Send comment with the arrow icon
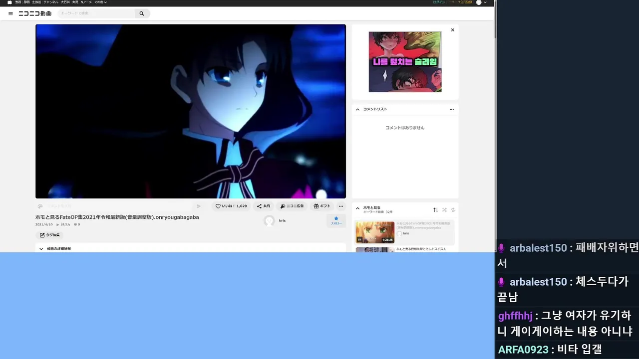 pyautogui.click(x=199, y=206)
